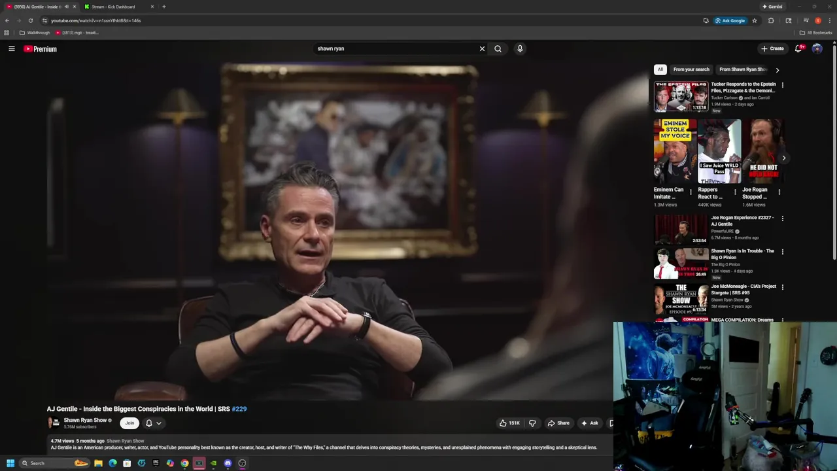Run search with the magnifier button
837x471 pixels.
(x=498, y=48)
